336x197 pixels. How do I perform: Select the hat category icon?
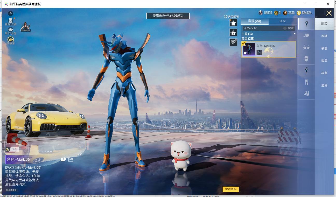pyautogui.click(x=306, y=35)
